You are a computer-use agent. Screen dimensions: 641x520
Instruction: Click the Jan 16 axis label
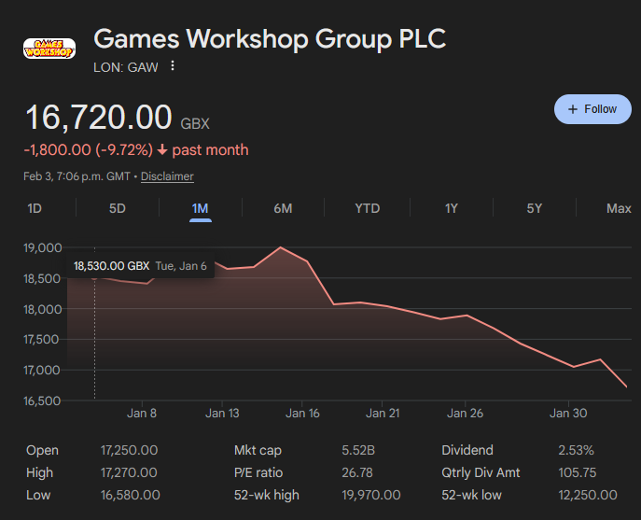coord(302,414)
